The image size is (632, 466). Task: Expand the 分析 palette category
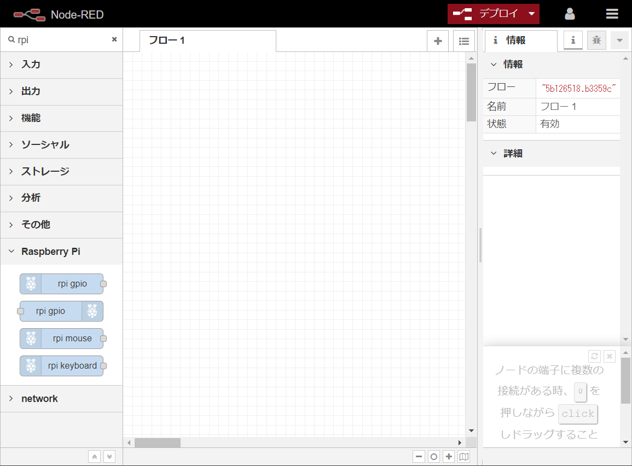click(x=62, y=198)
